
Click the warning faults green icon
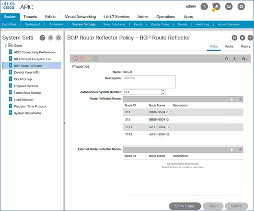95,59
